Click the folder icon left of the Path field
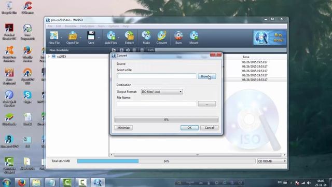Screen dimensions: 332x187 coord(114,50)
